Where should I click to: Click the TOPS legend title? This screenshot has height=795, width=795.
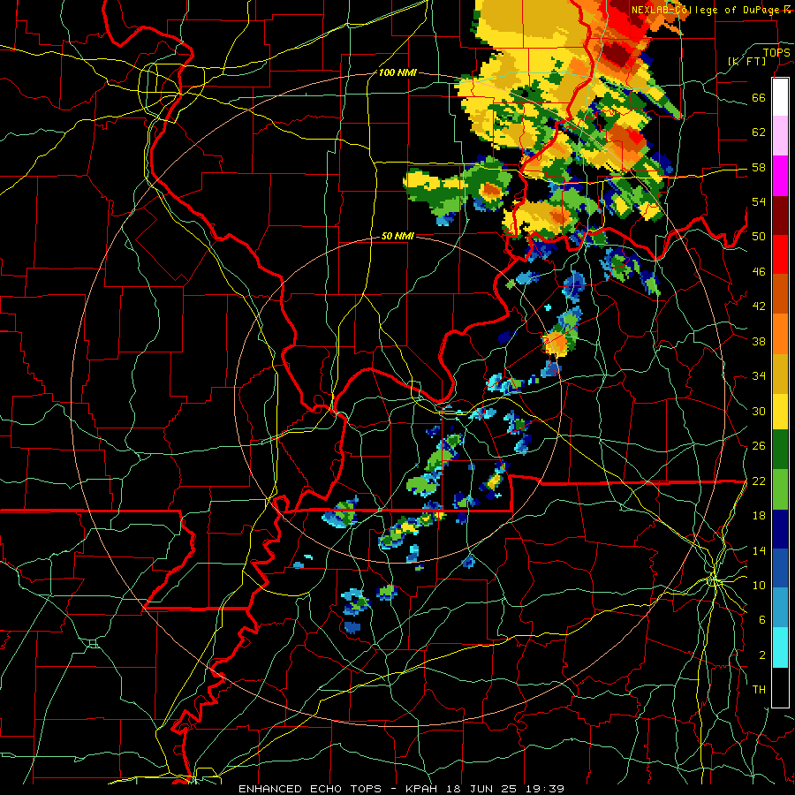(x=776, y=52)
